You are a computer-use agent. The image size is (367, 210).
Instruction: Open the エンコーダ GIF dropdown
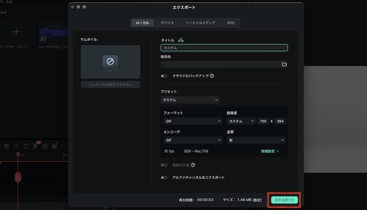click(193, 140)
